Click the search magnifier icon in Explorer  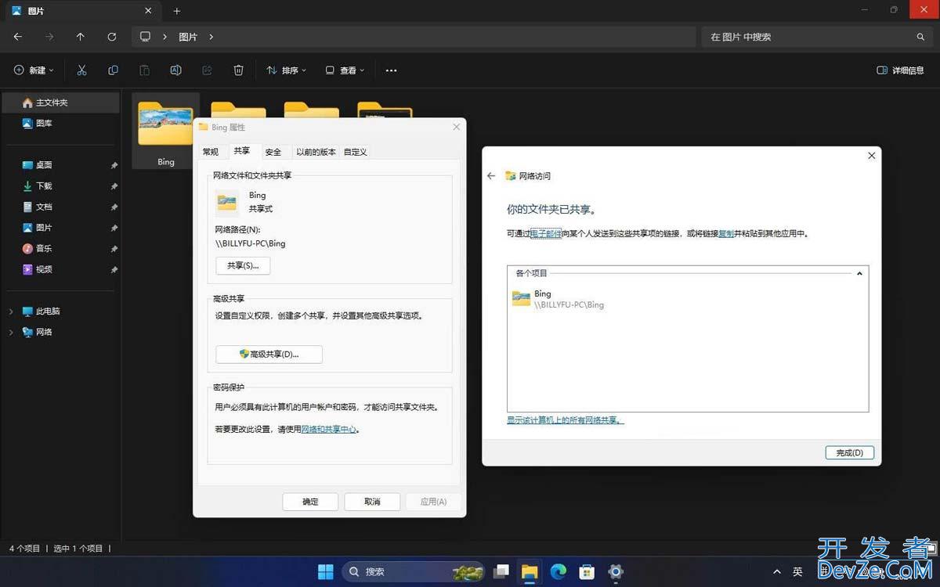pyautogui.click(x=920, y=37)
